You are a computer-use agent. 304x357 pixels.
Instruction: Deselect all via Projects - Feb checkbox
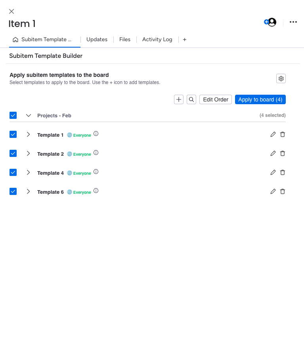[13, 115]
